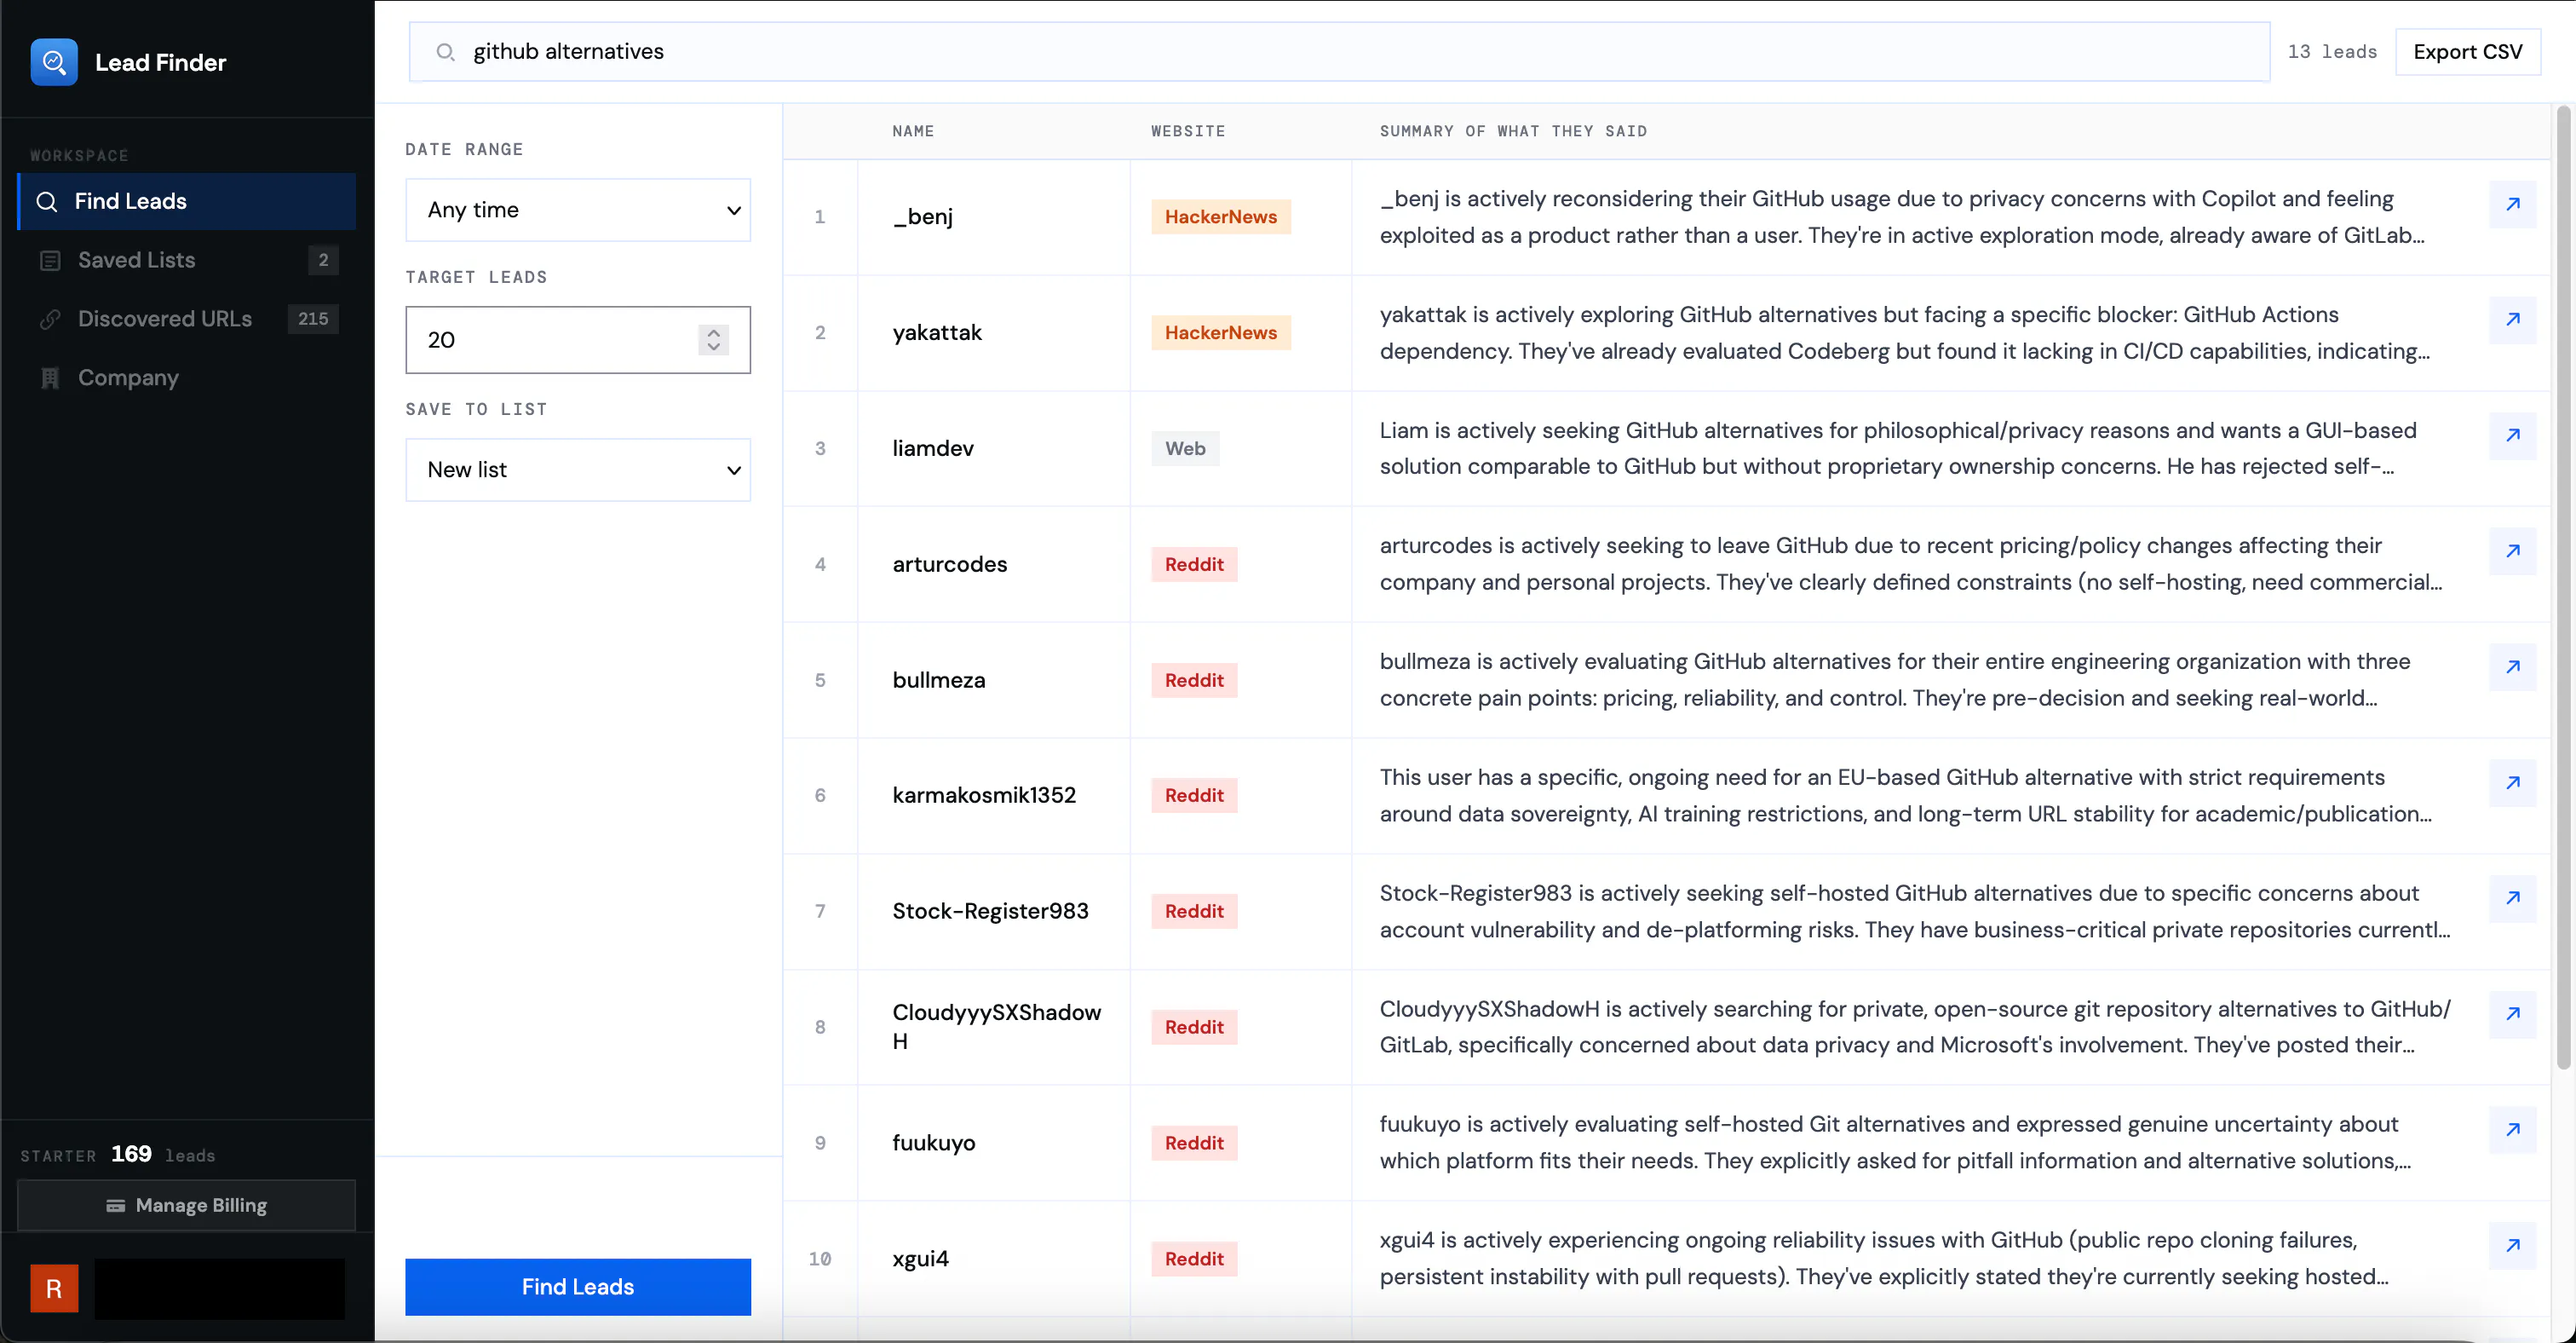
Task: Select the name Stock-Register983 in the table
Action: point(990,912)
